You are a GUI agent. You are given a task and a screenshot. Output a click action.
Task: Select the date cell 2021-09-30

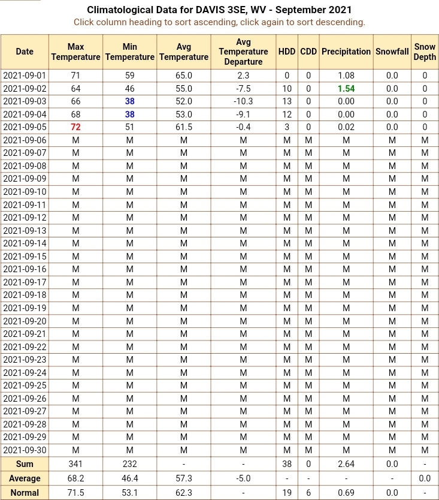pyautogui.click(x=25, y=450)
